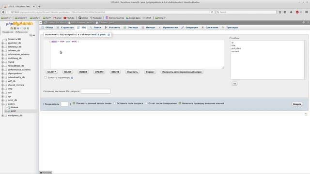Click the INSERT query button

tap(83, 72)
